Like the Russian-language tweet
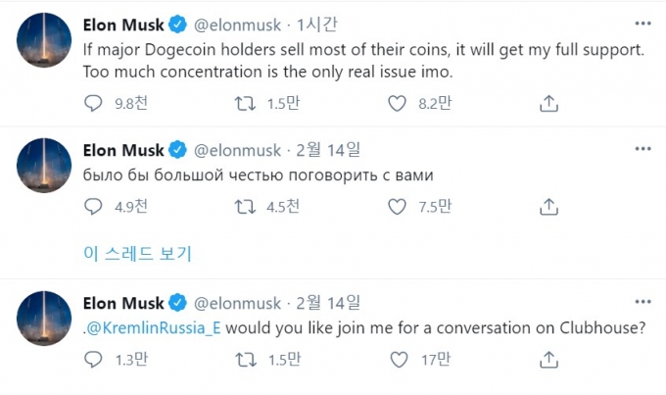Image resolution: width=666 pixels, height=395 pixels. tap(397, 206)
